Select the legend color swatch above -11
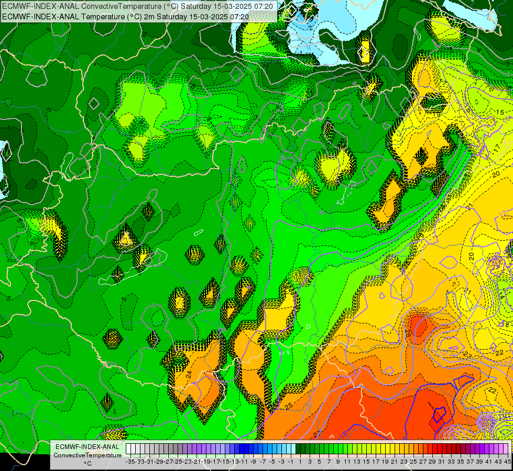The image size is (513, 471). 242,448
